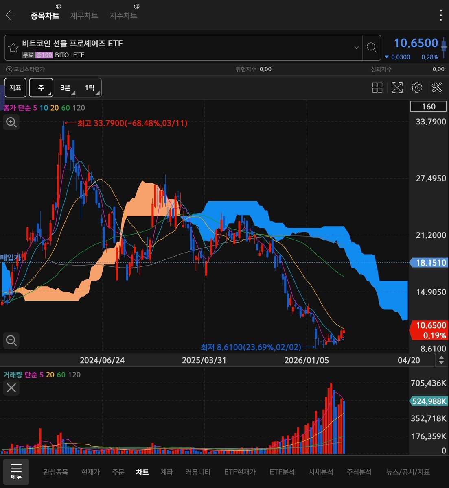Zoom out on the chart
Viewport: 449px width, 488px height.
point(11,340)
